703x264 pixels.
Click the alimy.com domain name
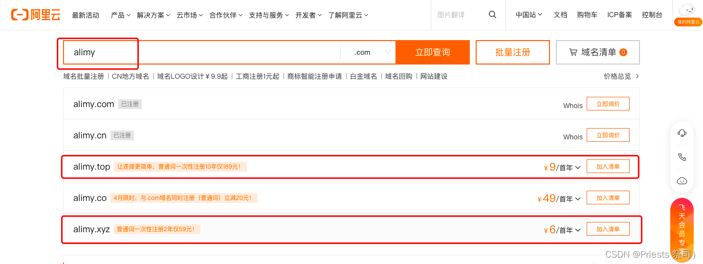coord(94,104)
